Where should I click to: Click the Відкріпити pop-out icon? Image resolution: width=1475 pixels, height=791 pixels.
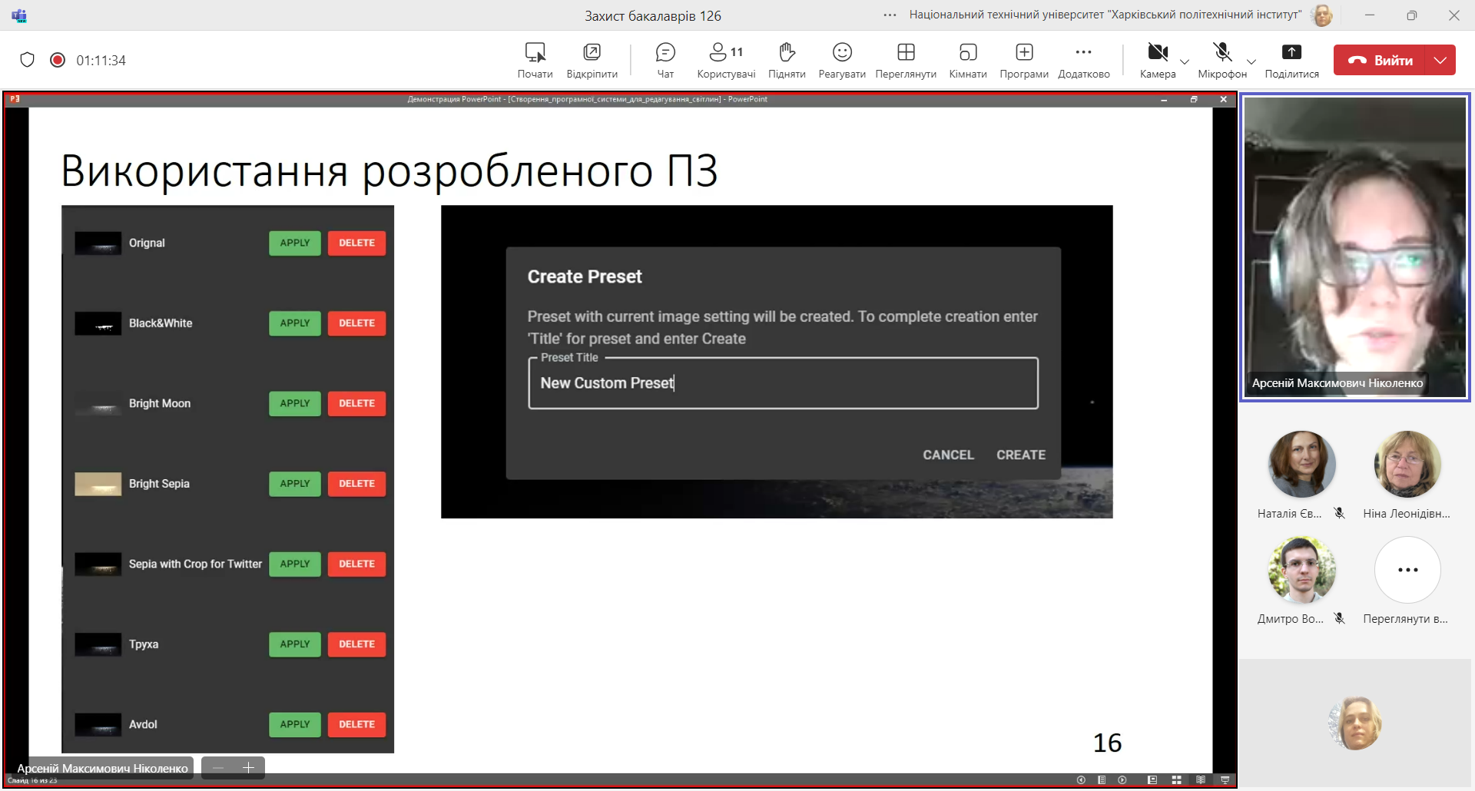[x=592, y=60]
